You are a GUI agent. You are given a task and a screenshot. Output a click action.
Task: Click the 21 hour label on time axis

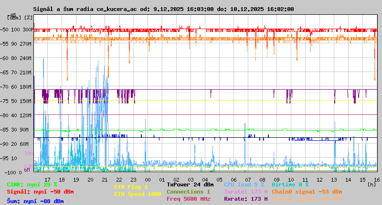(x=105, y=179)
